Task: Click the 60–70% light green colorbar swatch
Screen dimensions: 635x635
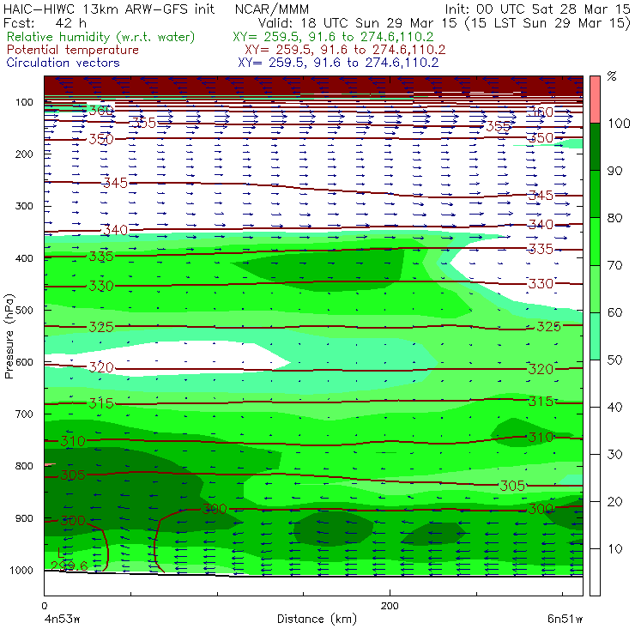Action: click(x=595, y=288)
